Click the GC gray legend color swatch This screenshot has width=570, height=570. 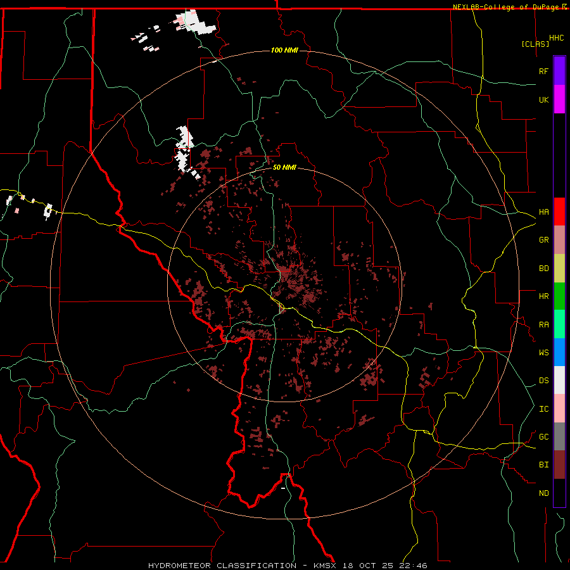(559, 436)
